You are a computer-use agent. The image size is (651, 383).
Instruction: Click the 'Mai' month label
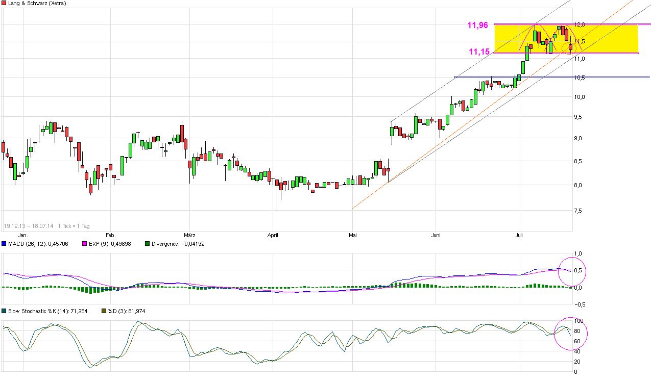(352, 235)
